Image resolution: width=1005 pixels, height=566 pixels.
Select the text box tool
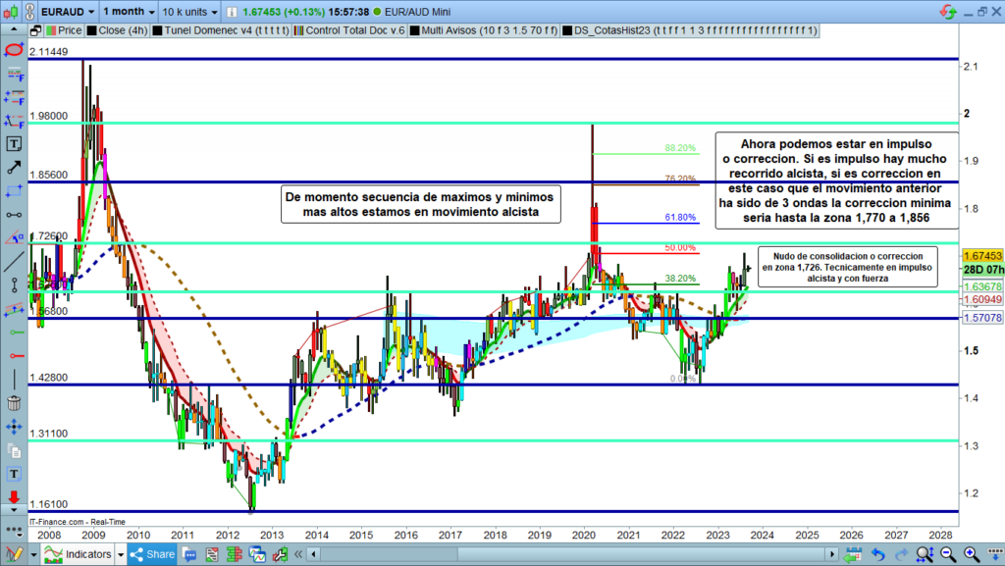click(14, 143)
